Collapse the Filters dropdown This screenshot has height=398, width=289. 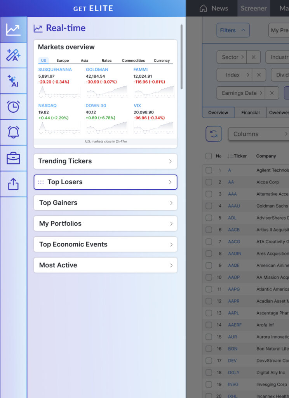click(x=233, y=30)
